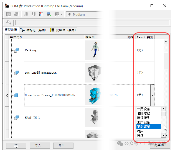Image resolution: width=183 pixels, height=152 pixels.
Task: Select 卫浴装置 in the category list
Action: pyautogui.click(x=149, y=127)
